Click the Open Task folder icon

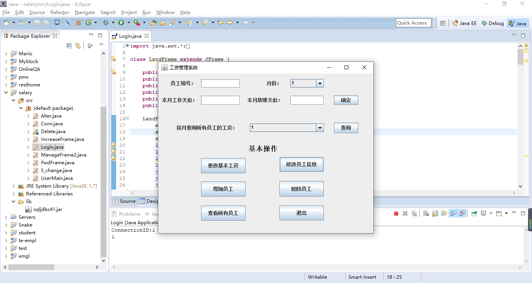pos(163,23)
